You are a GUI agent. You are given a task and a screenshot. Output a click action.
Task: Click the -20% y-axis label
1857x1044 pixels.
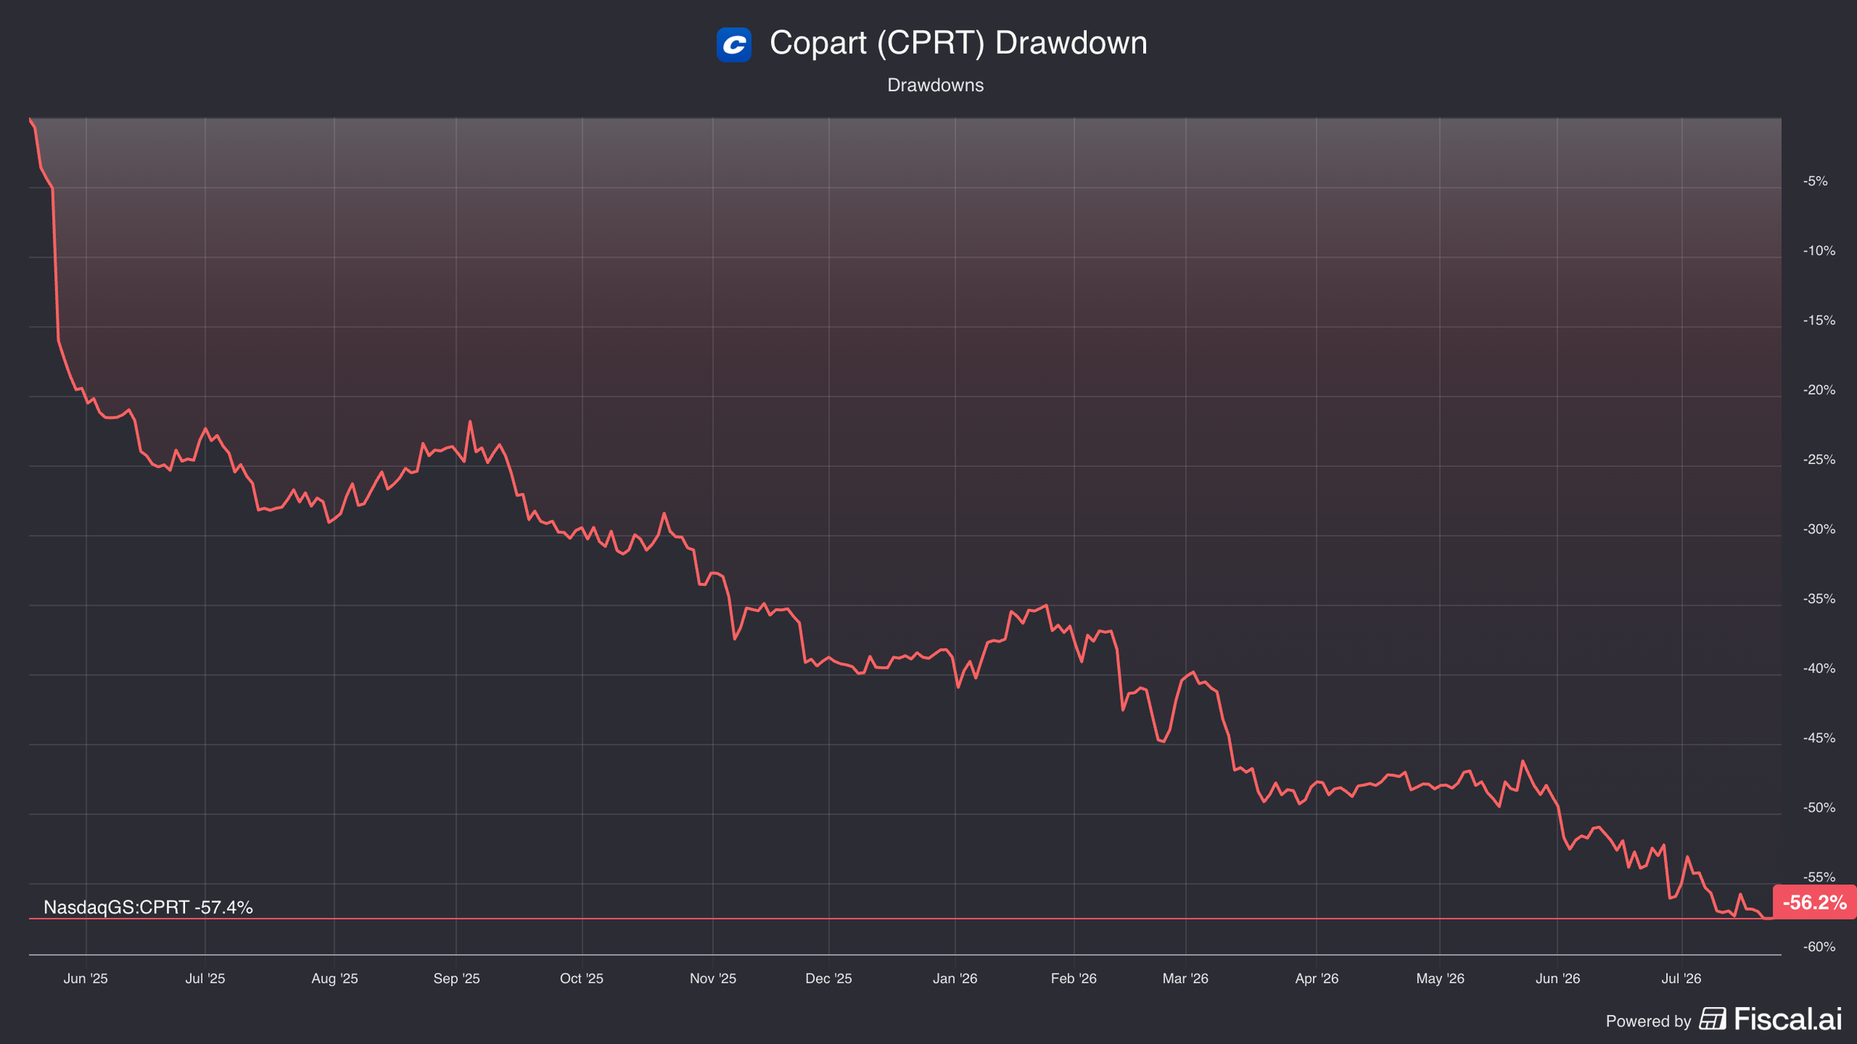pos(1819,391)
